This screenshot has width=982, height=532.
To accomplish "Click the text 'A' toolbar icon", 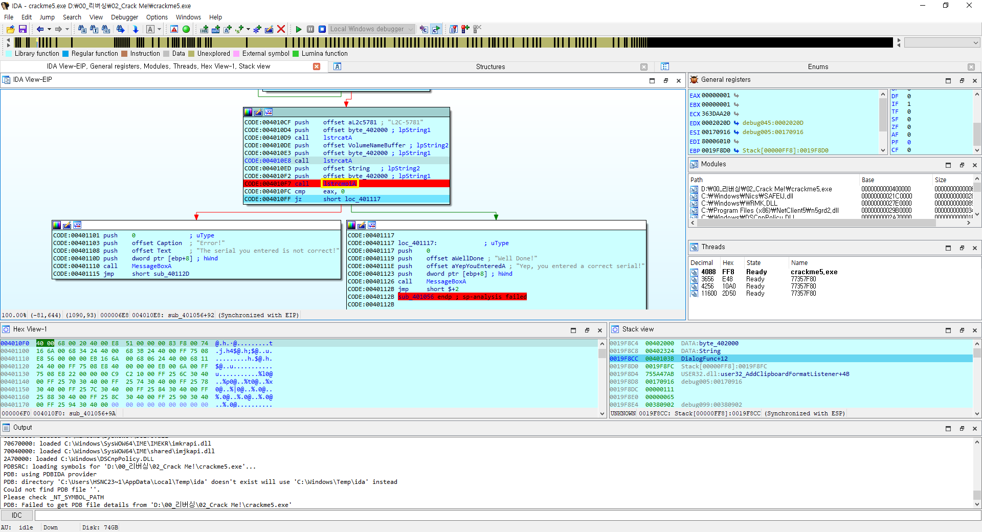I will pyautogui.click(x=150, y=29).
